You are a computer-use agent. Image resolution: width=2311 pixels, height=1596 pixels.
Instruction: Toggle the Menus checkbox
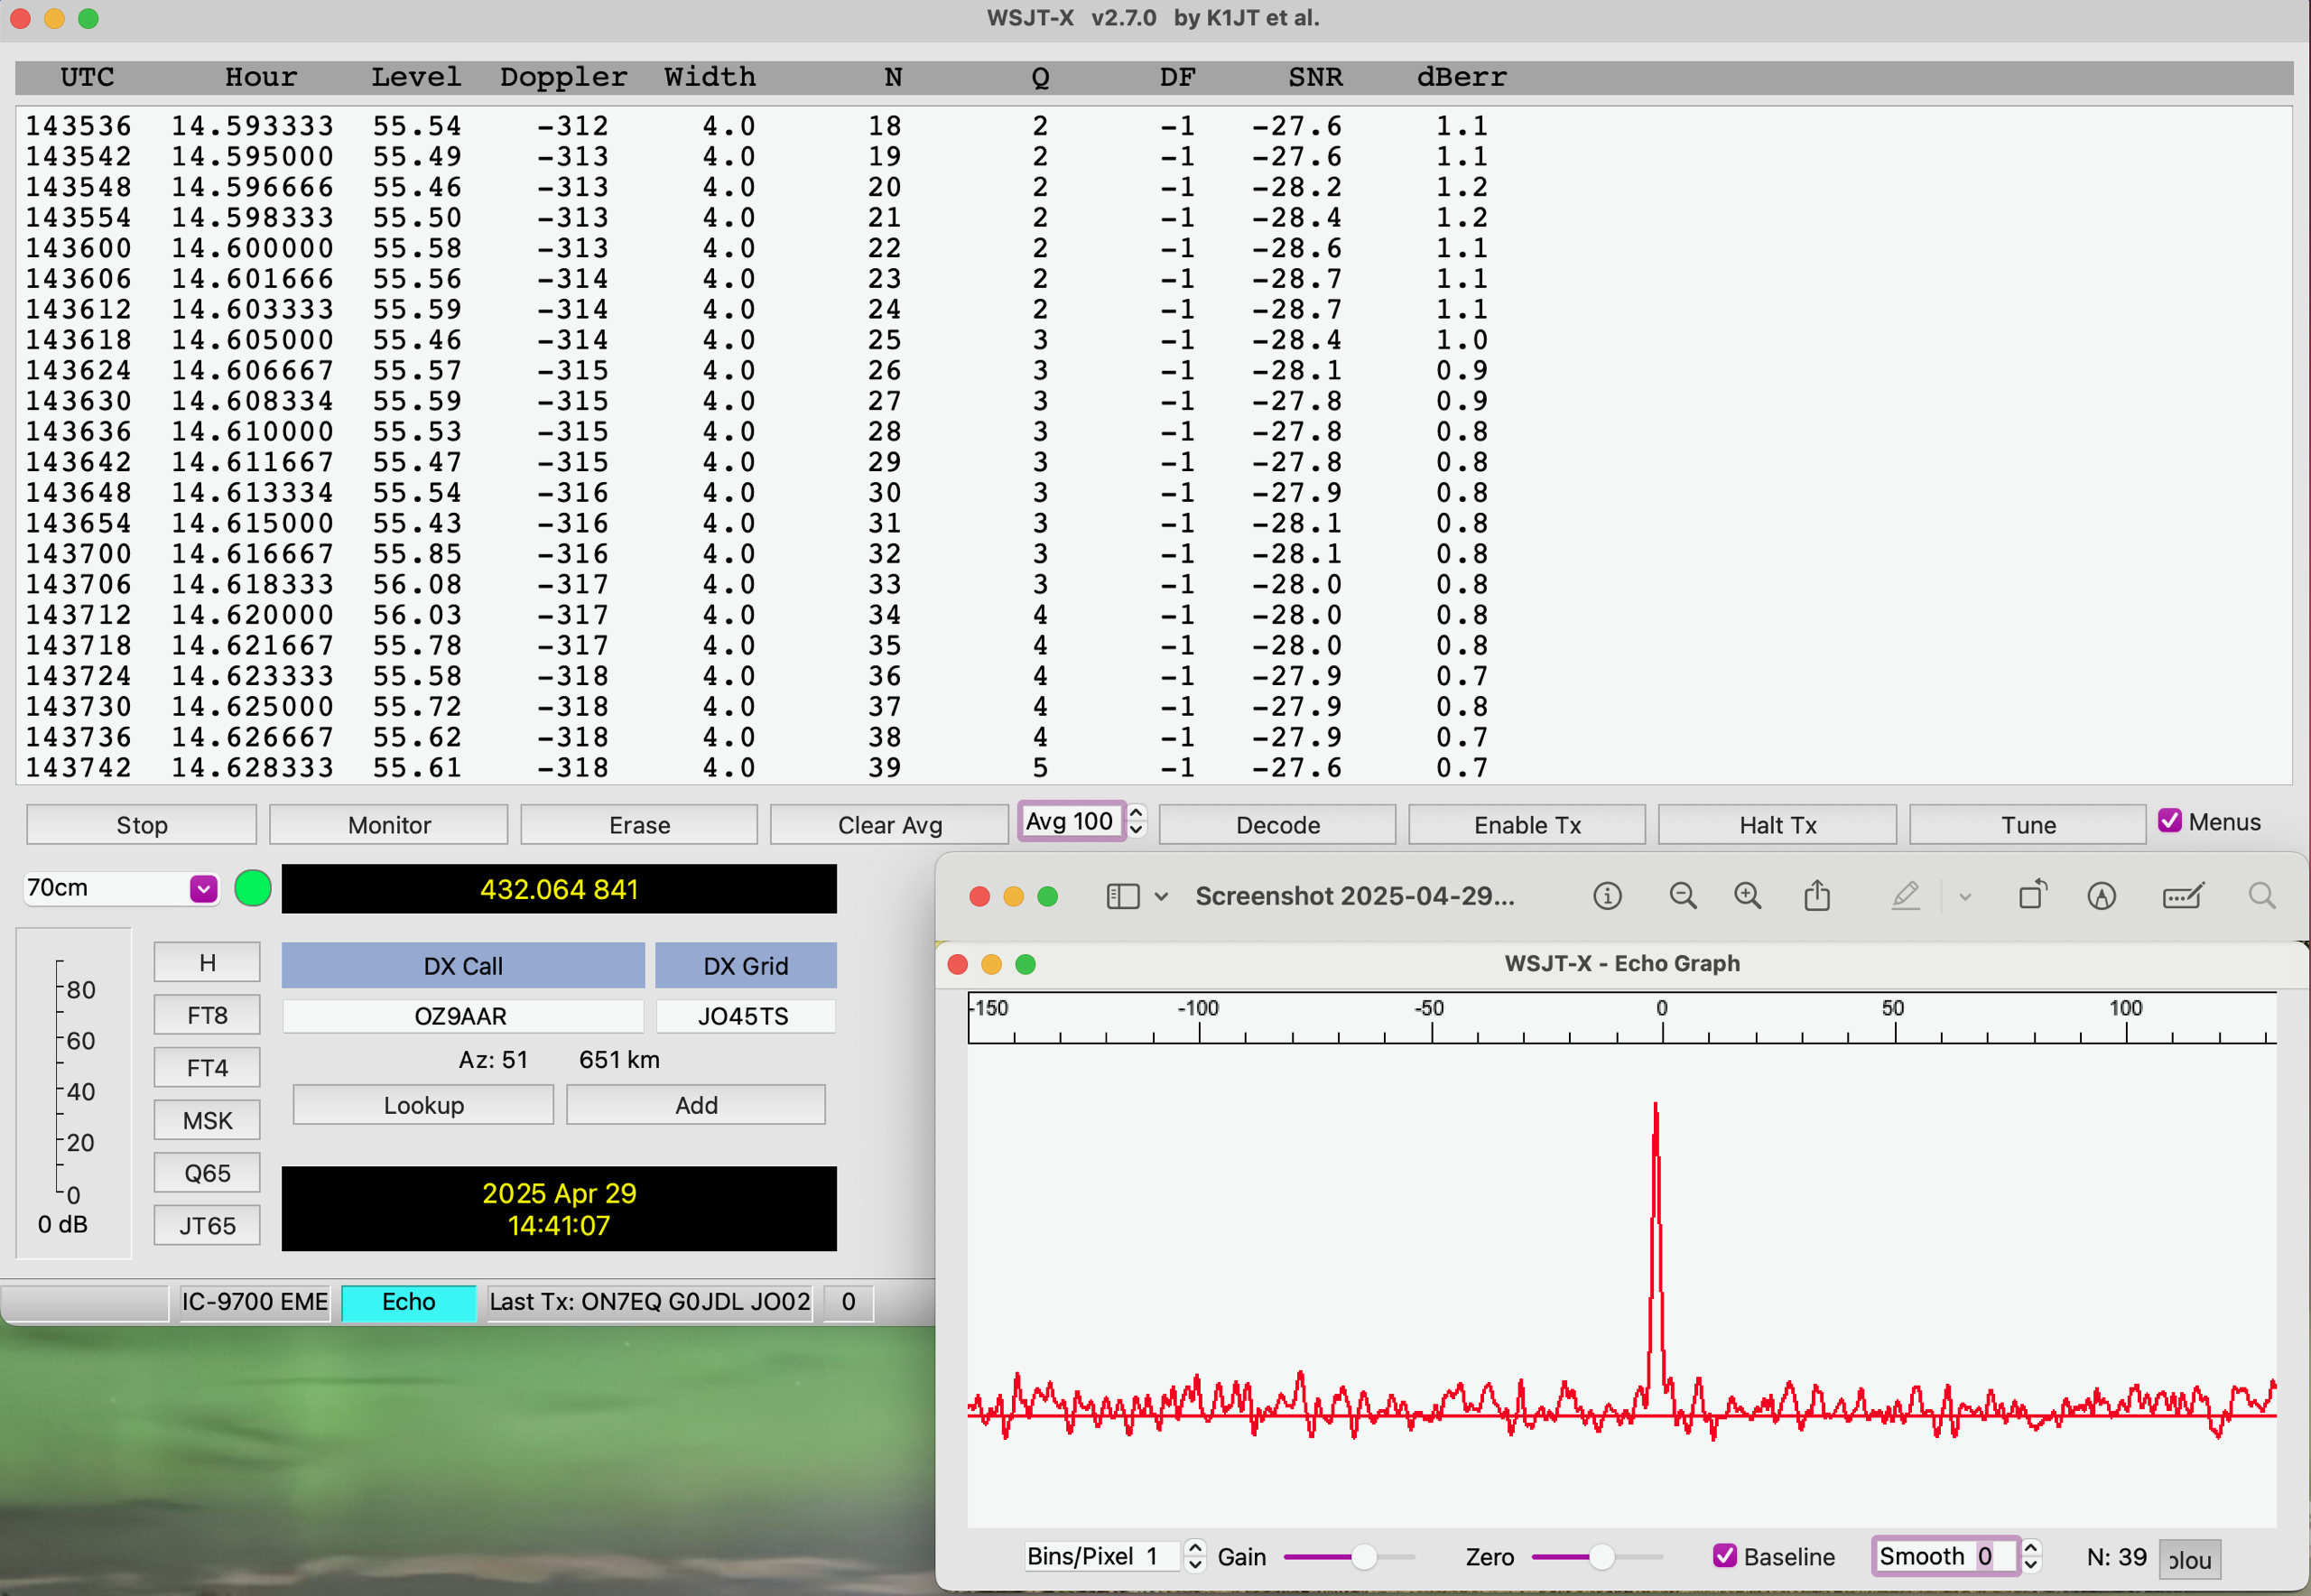tap(2170, 821)
